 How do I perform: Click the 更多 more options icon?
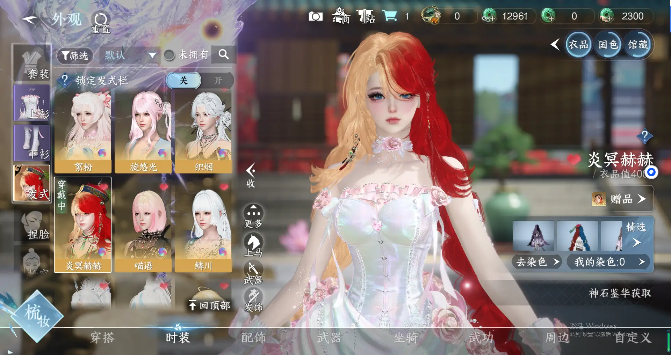pyautogui.click(x=253, y=216)
